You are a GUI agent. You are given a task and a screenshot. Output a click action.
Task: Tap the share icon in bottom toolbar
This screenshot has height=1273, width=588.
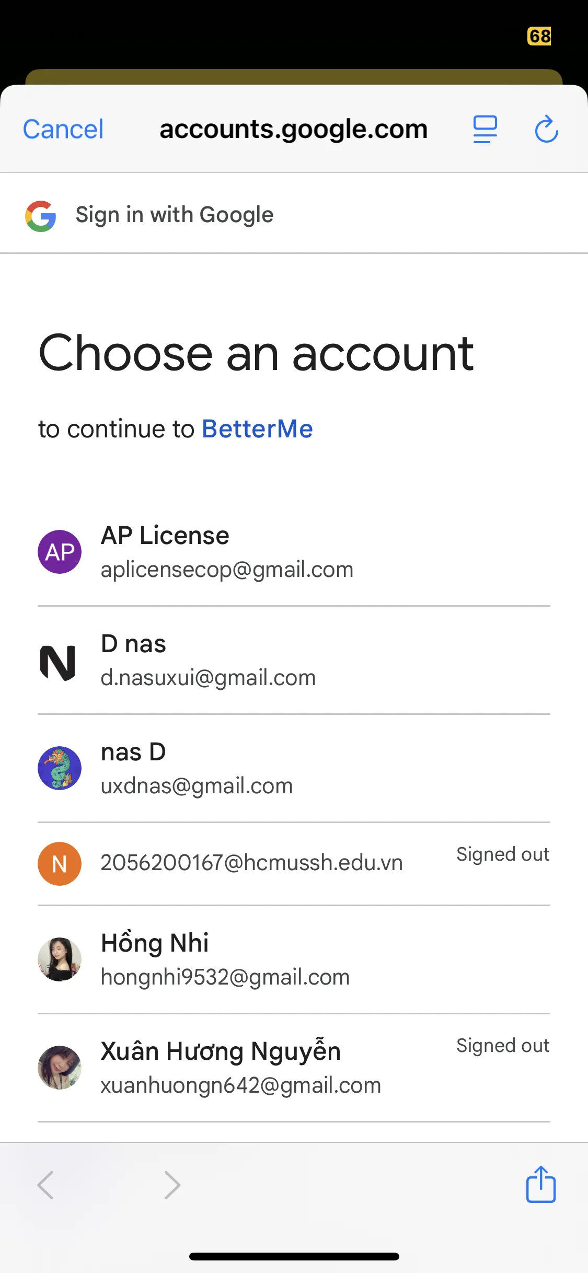pyautogui.click(x=540, y=1184)
